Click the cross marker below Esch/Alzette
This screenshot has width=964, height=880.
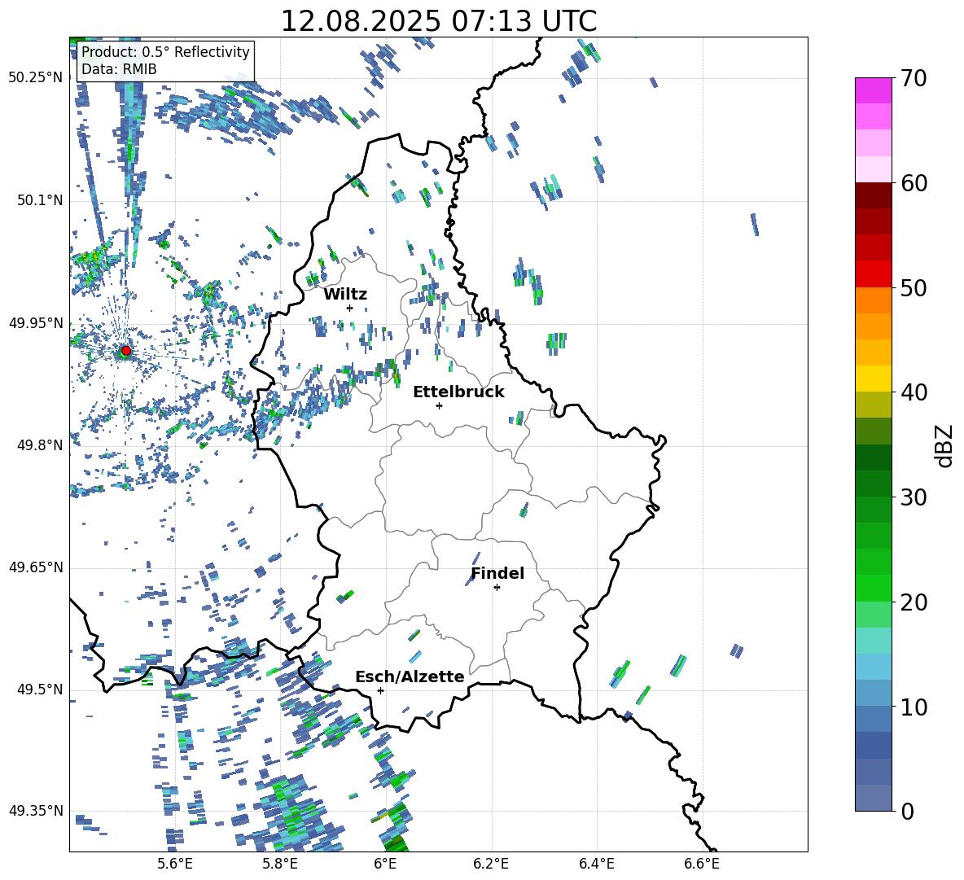click(380, 690)
